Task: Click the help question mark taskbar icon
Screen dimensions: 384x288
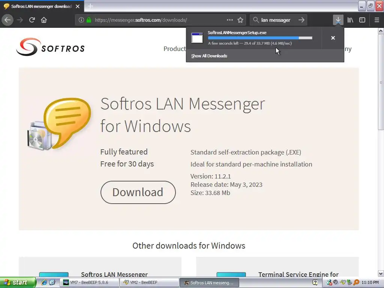Action: click(315, 283)
